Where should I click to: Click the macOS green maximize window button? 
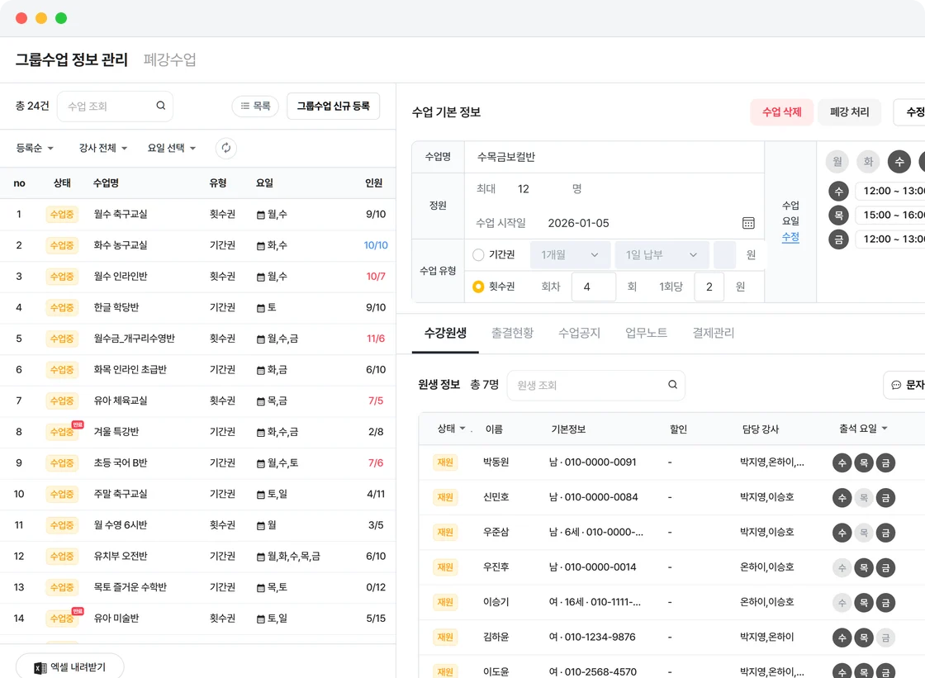tap(61, 18)
